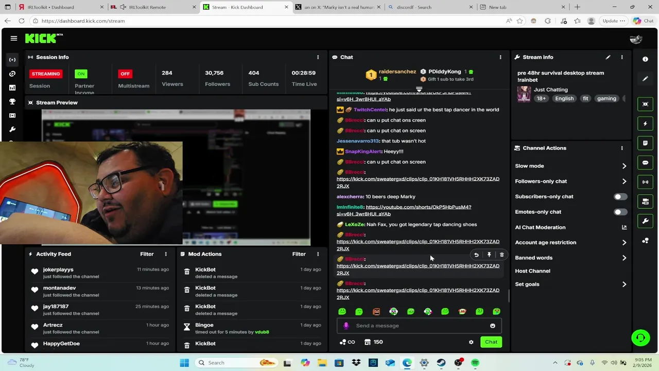
Task: Expand the Slow mode settings
Action: [571, 166]
